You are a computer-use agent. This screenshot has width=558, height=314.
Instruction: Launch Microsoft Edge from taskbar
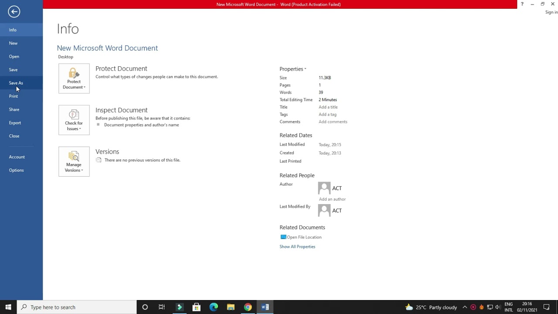coord(214,307)
